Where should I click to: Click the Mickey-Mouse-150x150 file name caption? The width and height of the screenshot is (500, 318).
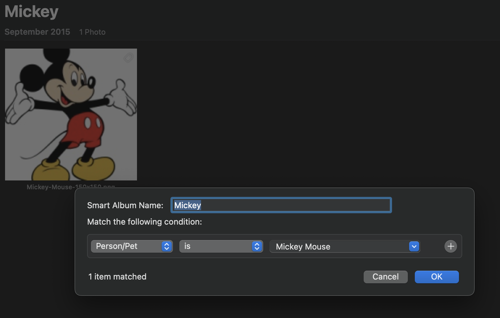(71, 187)
